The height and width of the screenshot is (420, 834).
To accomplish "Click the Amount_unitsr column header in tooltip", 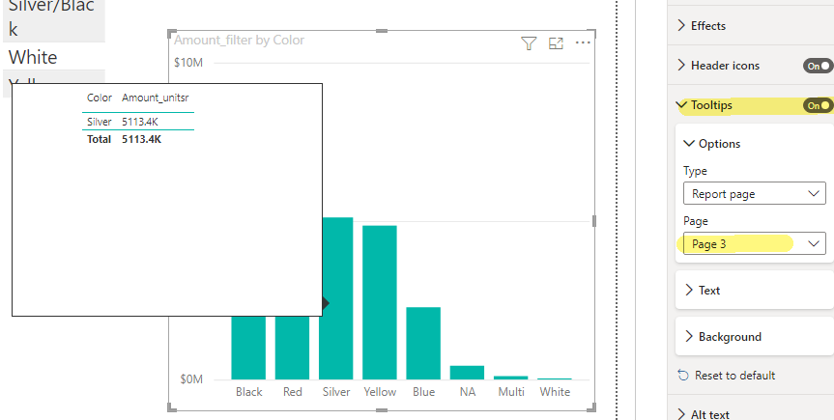I will [x=155, y=98].
